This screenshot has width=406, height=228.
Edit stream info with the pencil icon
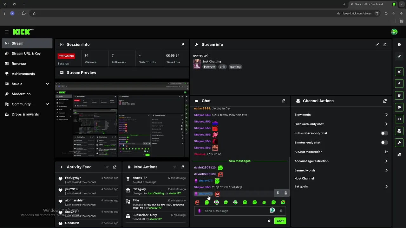click(x=377, y=45)
